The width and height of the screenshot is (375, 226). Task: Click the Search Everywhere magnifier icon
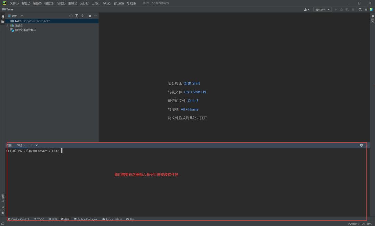pyautogui.click(x=360, y=10)
